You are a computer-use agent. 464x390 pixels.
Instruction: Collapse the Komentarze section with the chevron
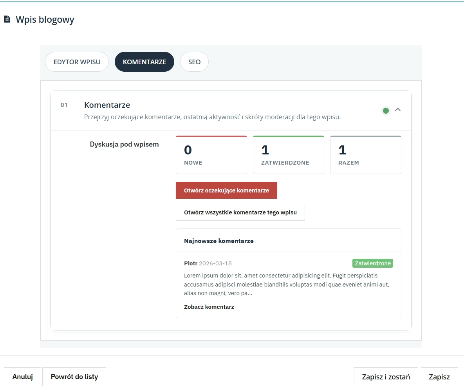pos(398,110)
